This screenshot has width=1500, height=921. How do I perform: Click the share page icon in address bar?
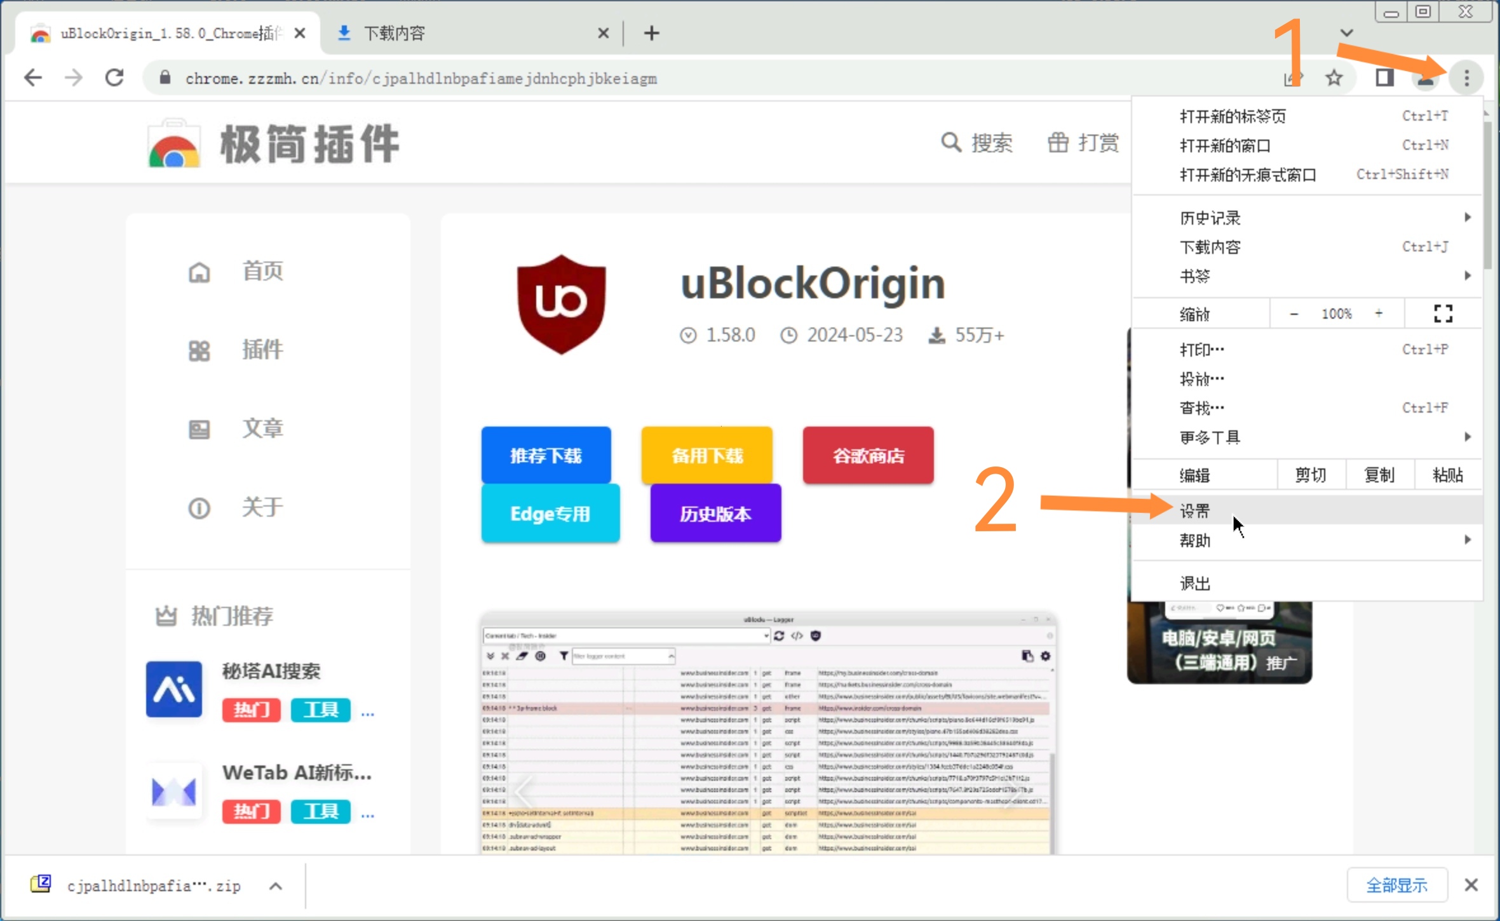coord(1293,78)
